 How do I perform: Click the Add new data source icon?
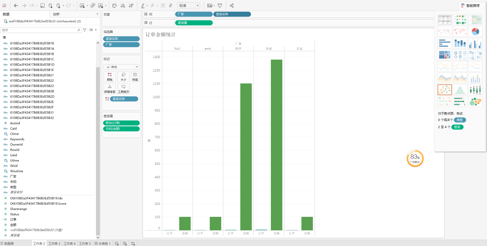tap(50, 6)
